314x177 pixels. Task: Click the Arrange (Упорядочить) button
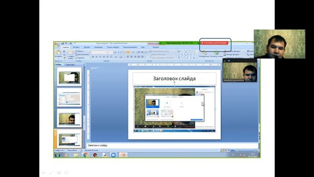pos(204,54)
